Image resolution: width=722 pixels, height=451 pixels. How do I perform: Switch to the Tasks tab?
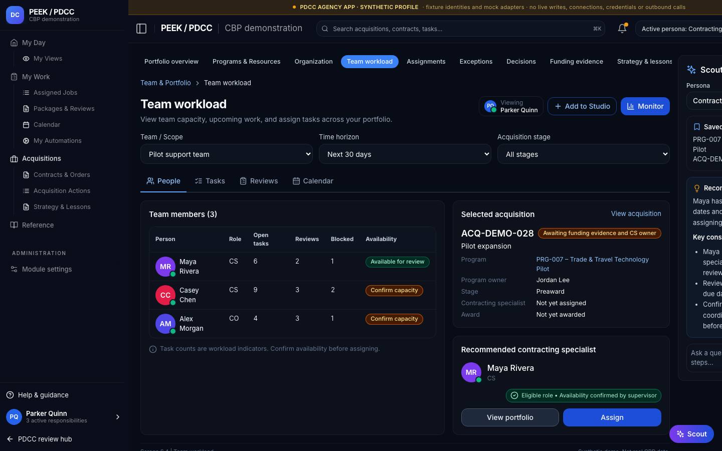tap(210, 181)
